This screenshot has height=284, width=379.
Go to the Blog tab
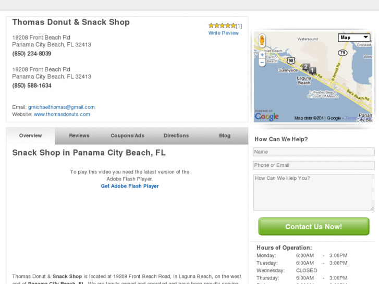pos(225,135)
